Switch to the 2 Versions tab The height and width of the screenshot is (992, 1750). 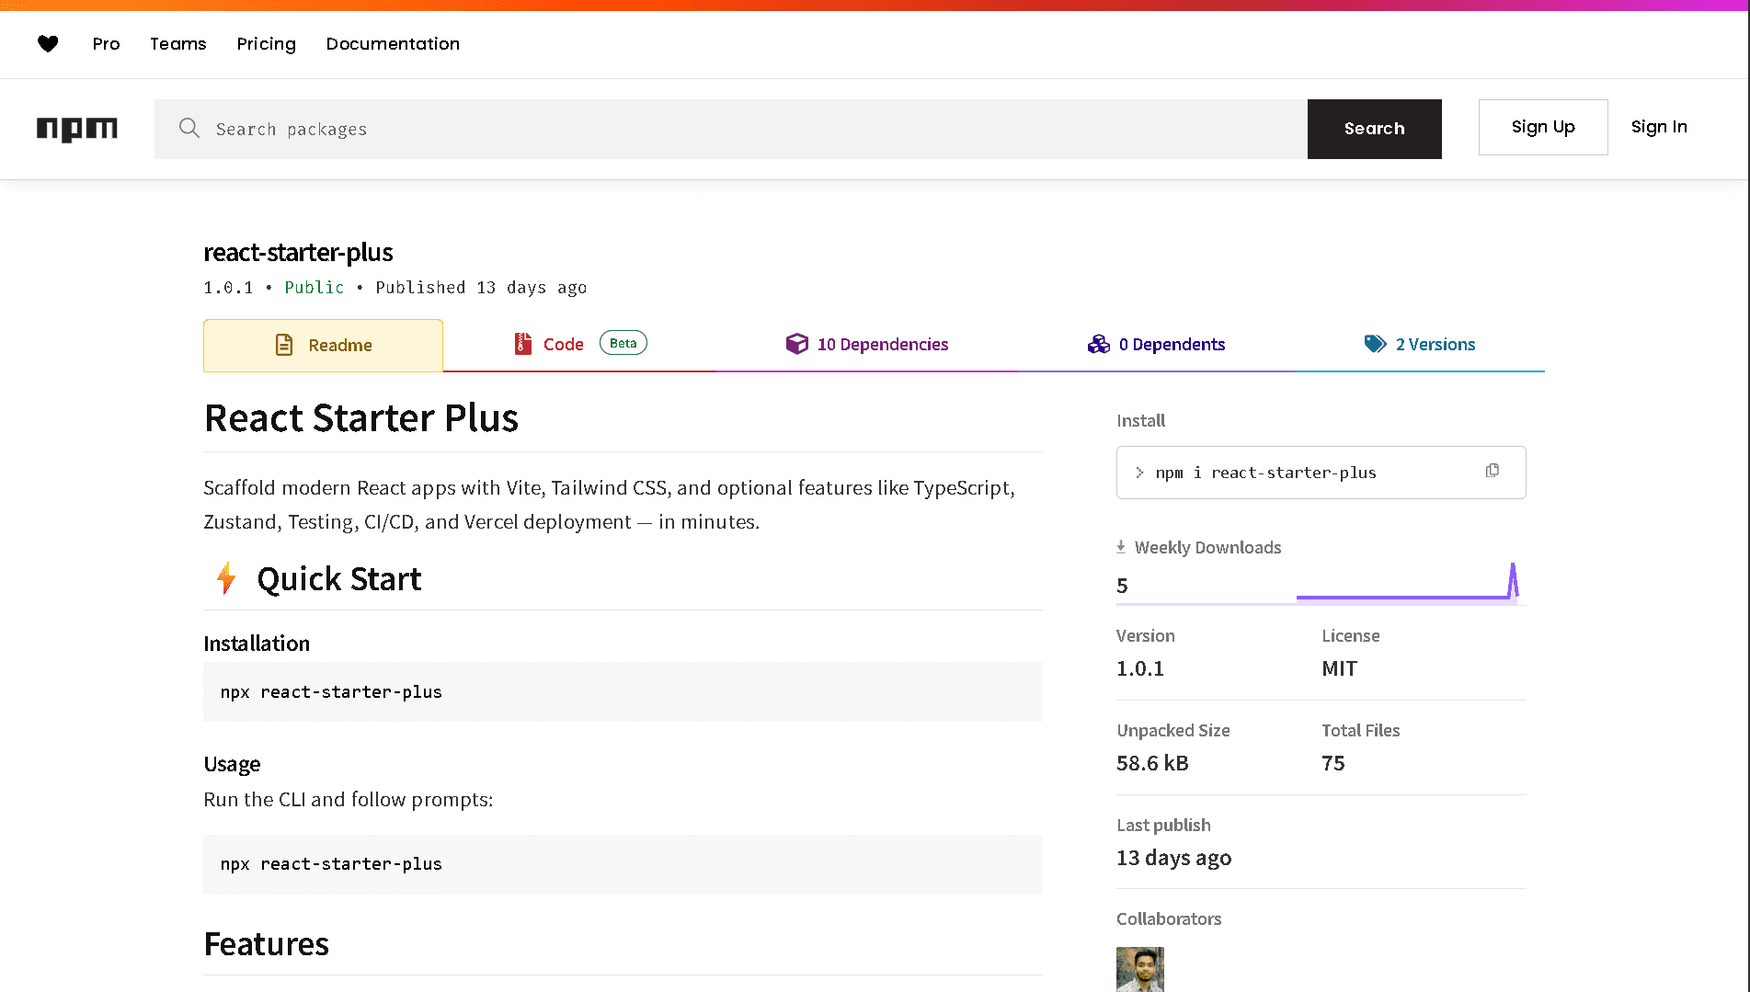(x=1435, y=344)
